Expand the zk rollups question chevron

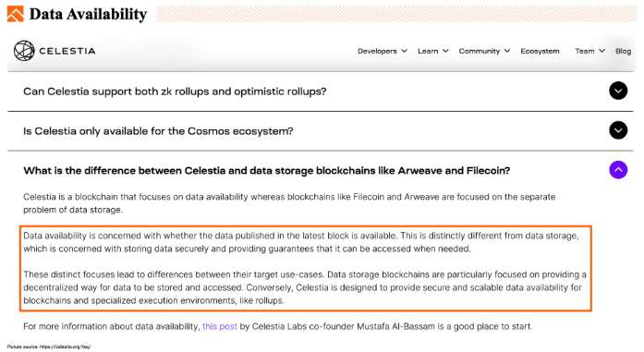coord(618,91)
